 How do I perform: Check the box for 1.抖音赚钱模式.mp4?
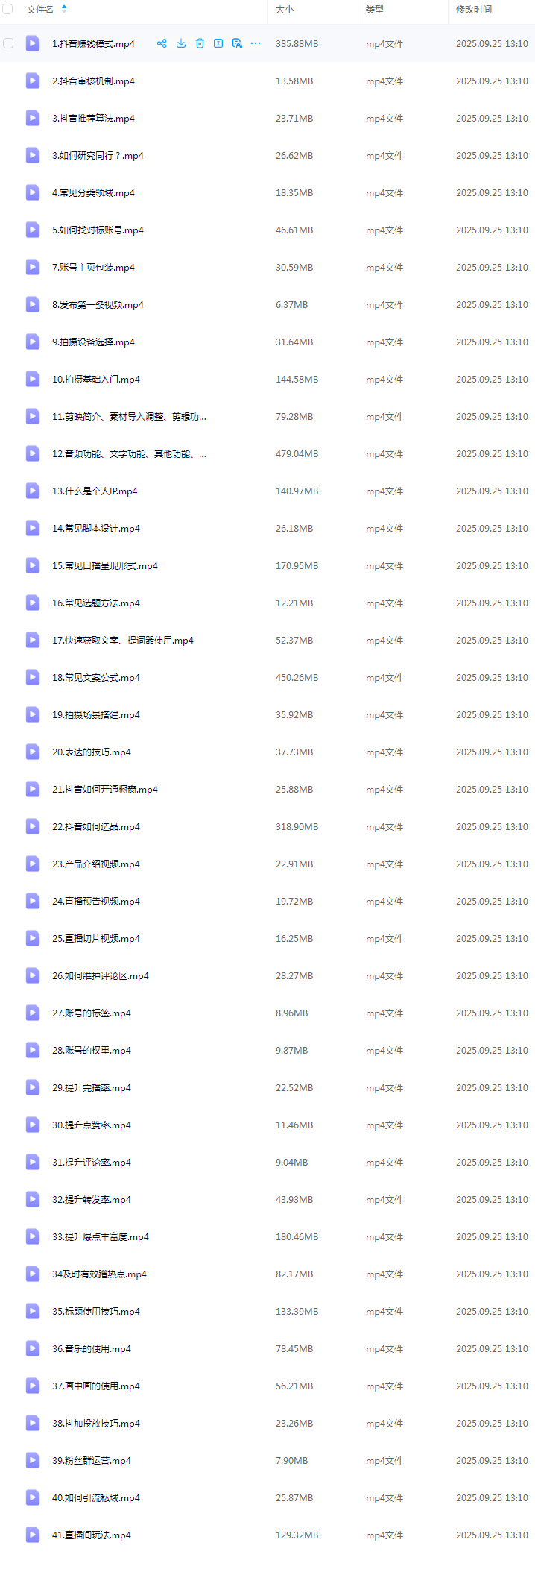pyautogui.click(x=8, y=43)
